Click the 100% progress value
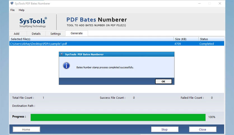The width and height of the screenshot is (234, 135). (x=212, y=117)
